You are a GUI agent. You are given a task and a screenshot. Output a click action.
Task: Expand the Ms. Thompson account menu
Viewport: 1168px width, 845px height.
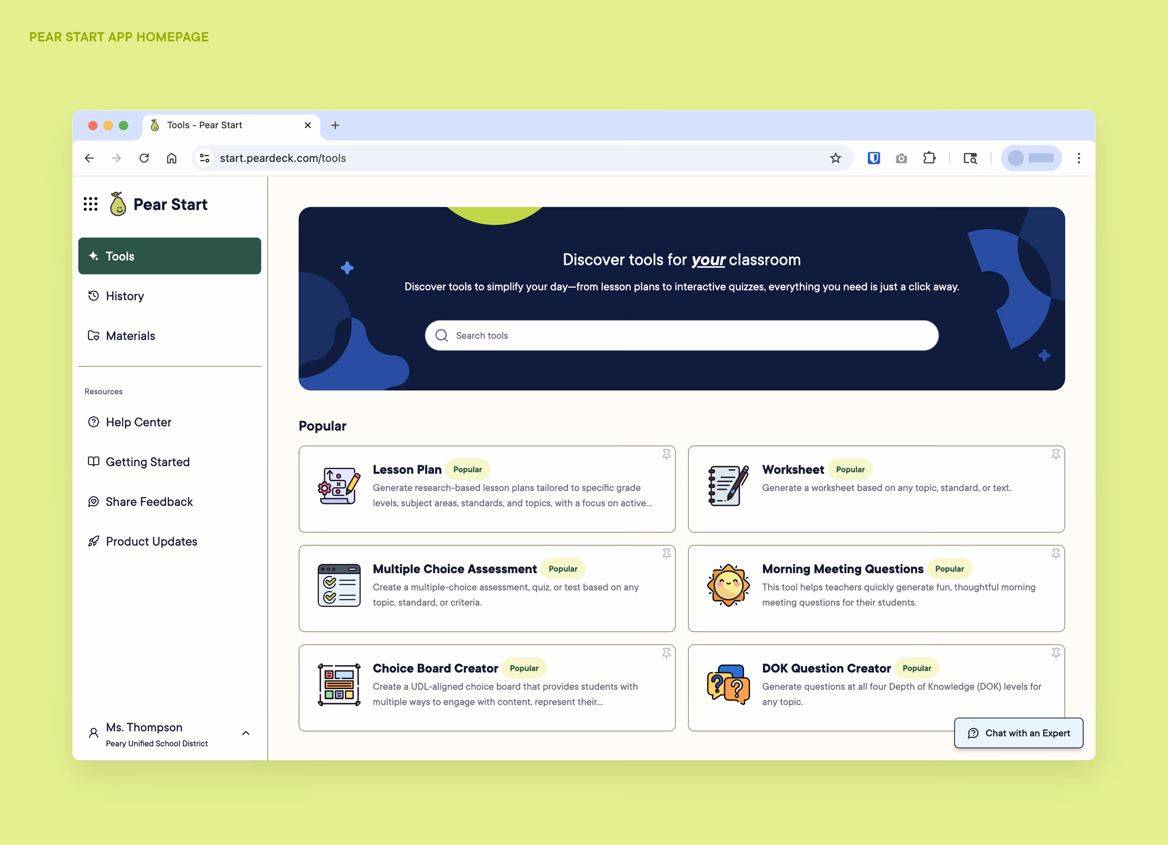click(246, 733)
